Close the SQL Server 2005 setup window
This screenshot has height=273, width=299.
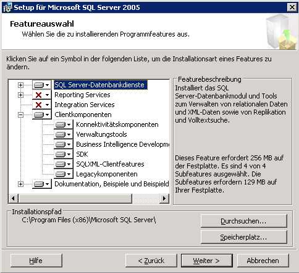click(292, 7)
